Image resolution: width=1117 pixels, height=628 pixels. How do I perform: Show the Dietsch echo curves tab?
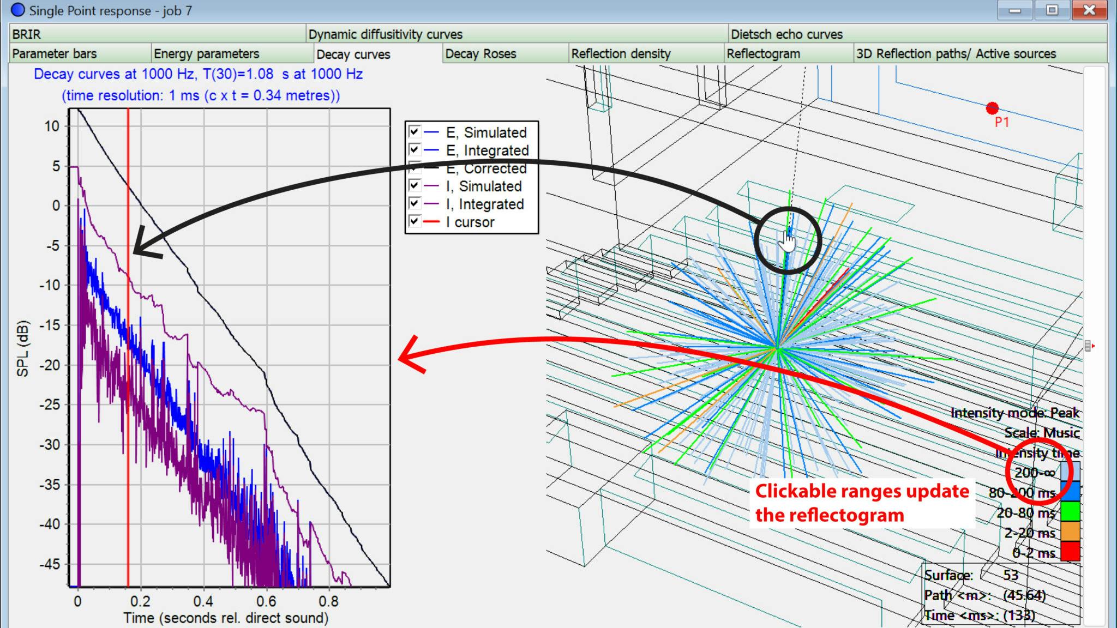(787, 34)
